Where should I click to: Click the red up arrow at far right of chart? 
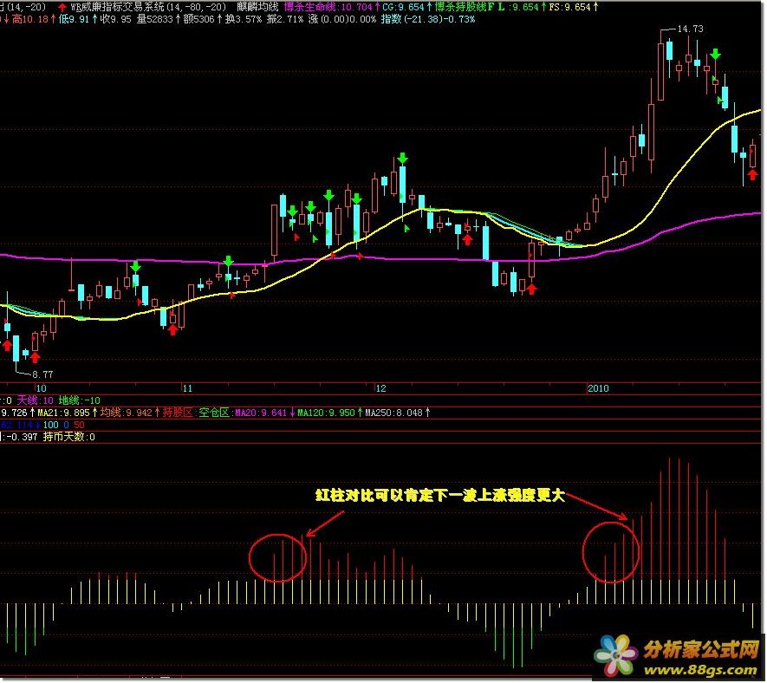[752, 174]
